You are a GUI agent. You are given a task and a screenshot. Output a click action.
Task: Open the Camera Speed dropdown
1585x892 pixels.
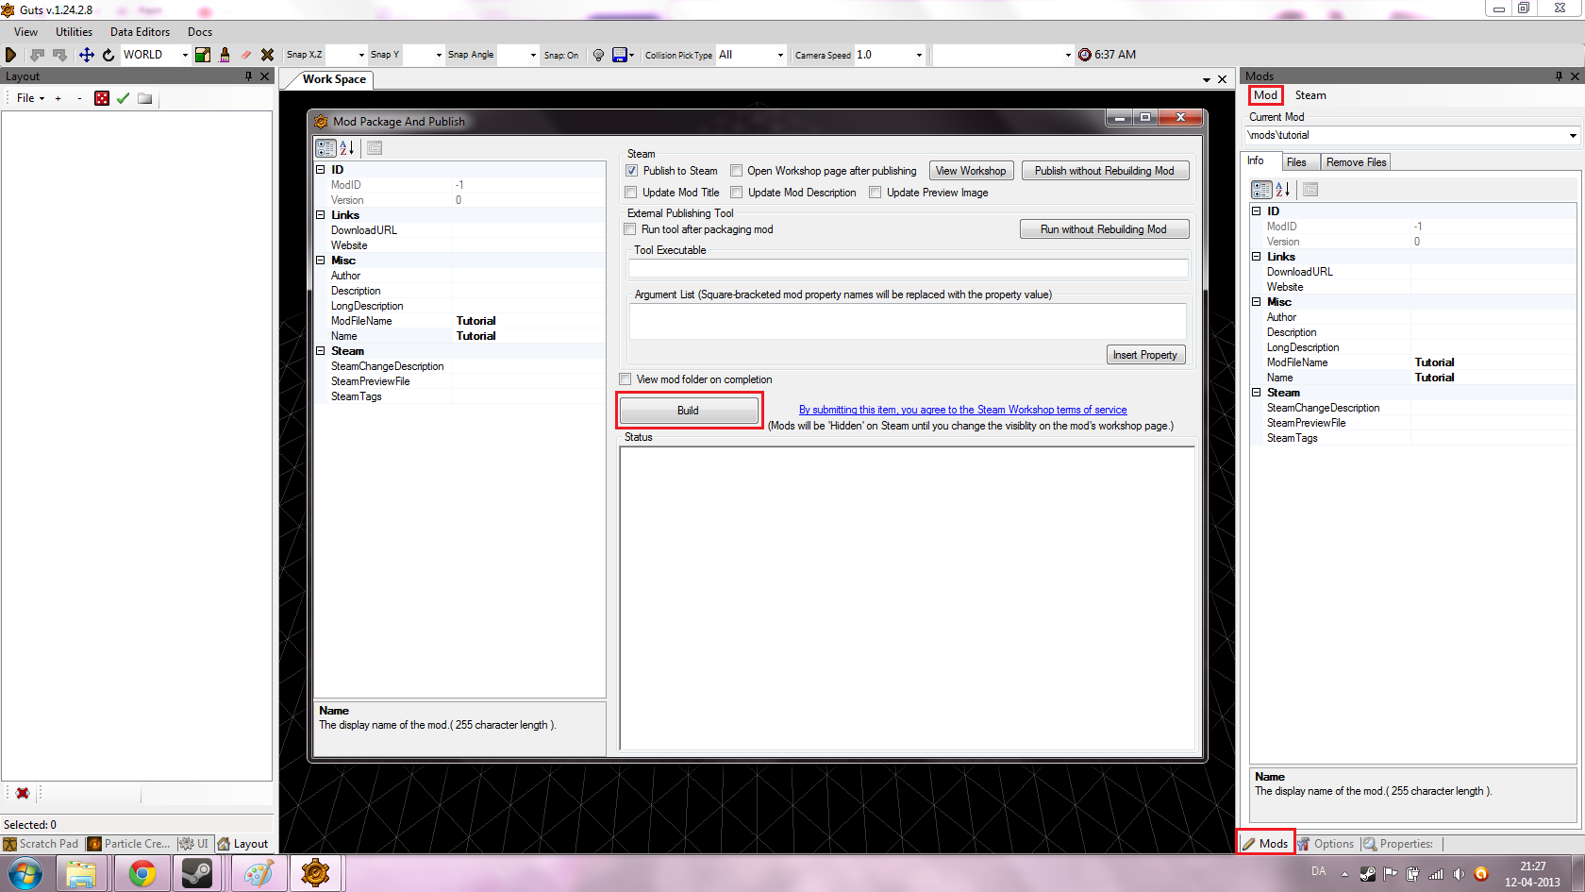tap(919, 55)
